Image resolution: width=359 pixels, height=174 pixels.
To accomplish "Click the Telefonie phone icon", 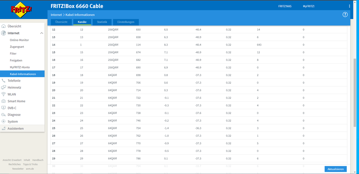I will (4, 81).
